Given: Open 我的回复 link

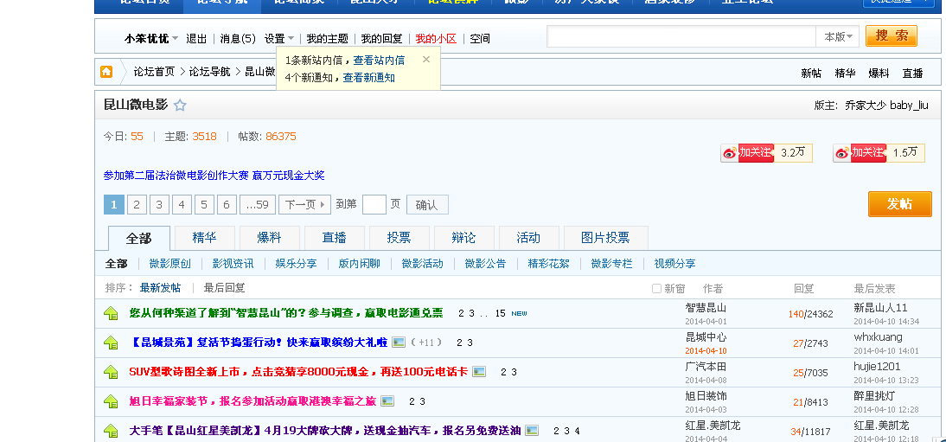Looking at the screenshot, I should point(382,39).
